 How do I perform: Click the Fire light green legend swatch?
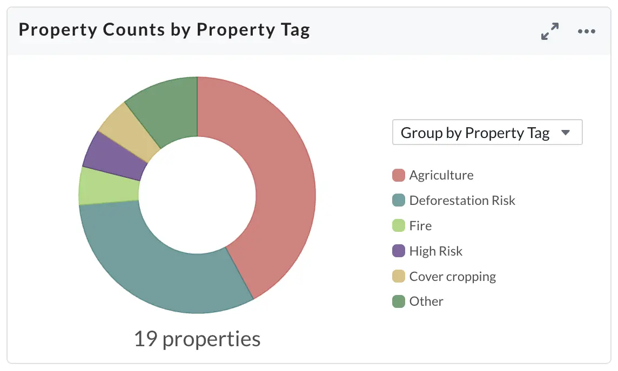pyautogui.click(x=399, y=225)
